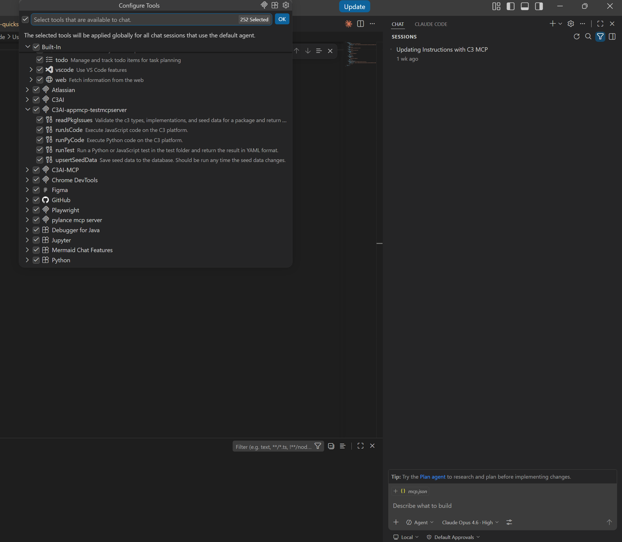Open the editor's more actions ellipsis
The width and height of the screenshot is (622, 542).
click(x=372, y=23)
